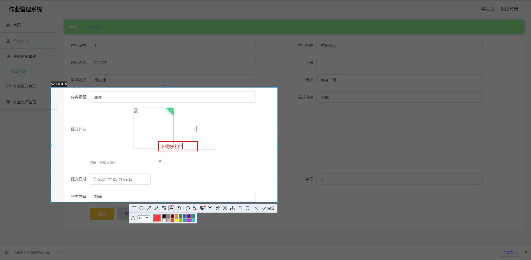Choose the arrow drawing tool

pyautogui.click(x=149, y=208)
